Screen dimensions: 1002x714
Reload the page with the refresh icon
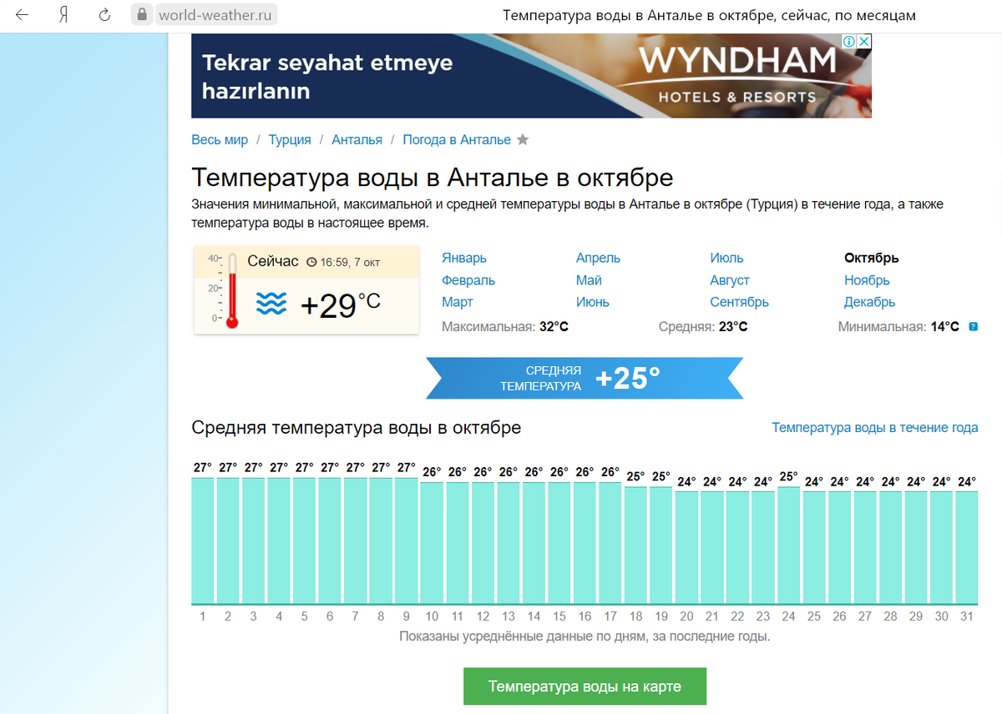pyautogui.click(x=103, y=14)
